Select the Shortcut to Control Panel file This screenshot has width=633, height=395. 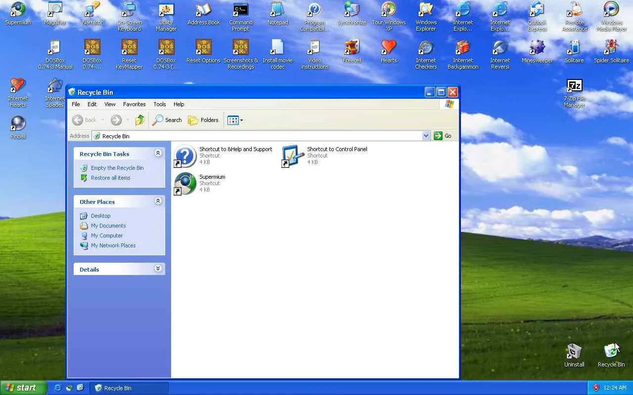(x=324, y=156)
